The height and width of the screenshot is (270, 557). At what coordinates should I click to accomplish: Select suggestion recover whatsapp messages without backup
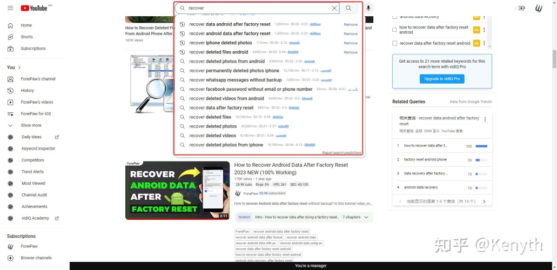[235, 80]
